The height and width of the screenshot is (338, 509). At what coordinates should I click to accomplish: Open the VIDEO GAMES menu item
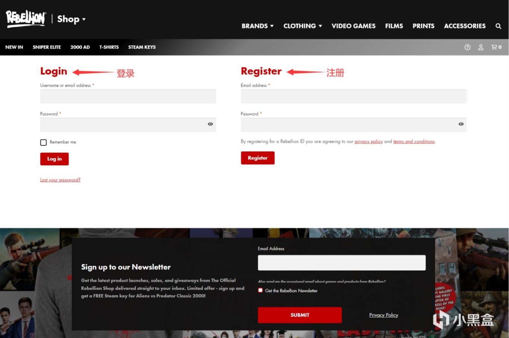(x=354, y=26)
